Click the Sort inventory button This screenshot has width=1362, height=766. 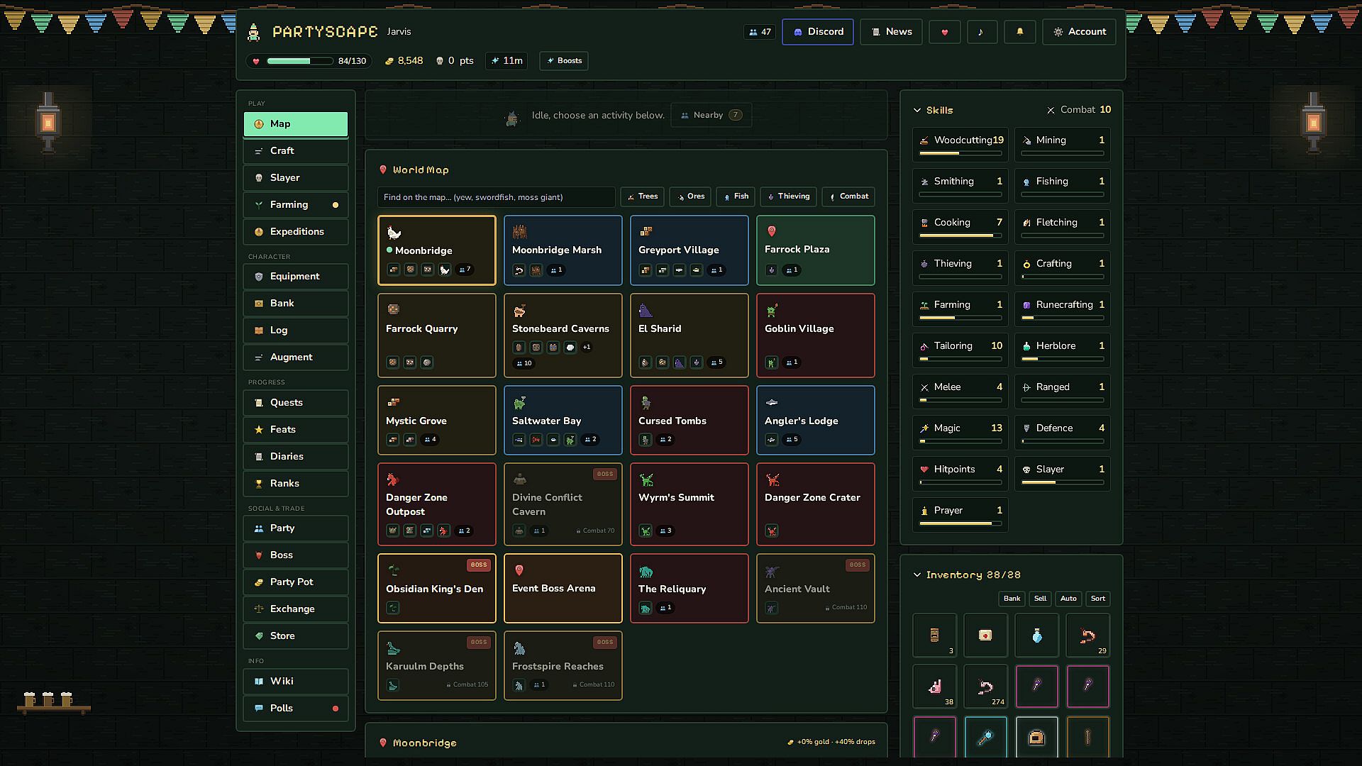point(1097,599)
